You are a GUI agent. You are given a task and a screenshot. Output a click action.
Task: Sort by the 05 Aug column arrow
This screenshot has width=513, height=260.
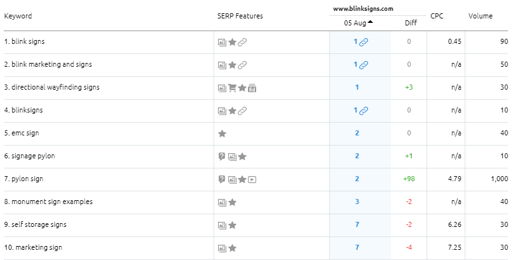click(370, 23)
